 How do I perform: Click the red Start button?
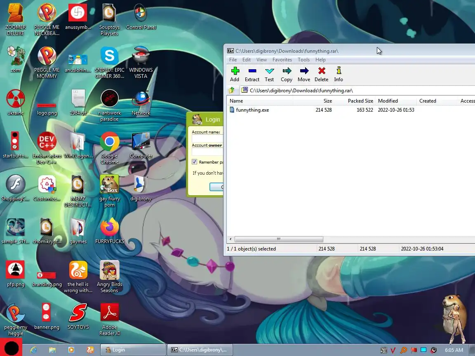(x=11, y=347)
